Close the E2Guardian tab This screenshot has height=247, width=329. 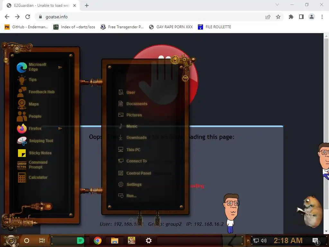(75, 5)
